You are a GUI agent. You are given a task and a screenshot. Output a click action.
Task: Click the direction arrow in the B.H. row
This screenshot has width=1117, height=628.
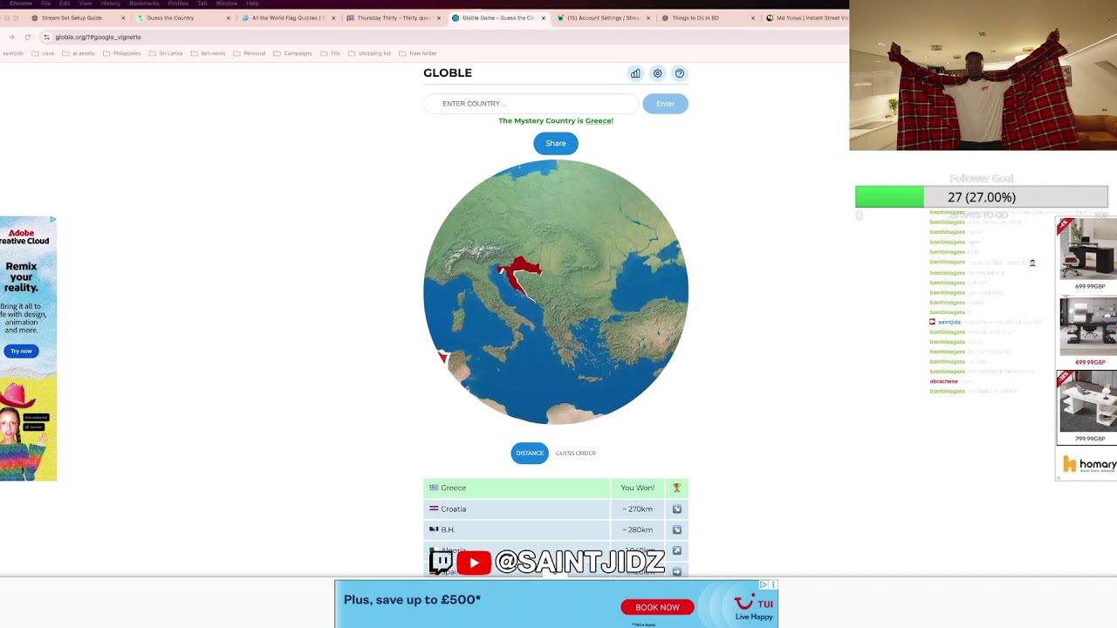(x=676, y=529)
